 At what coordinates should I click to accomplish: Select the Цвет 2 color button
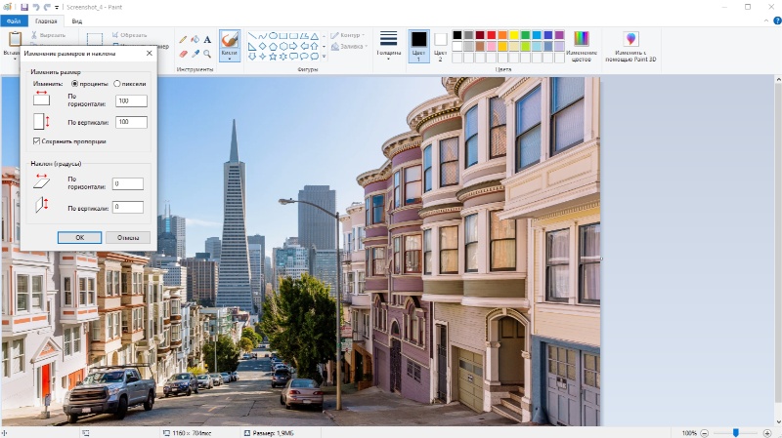[x=440, y=46]
